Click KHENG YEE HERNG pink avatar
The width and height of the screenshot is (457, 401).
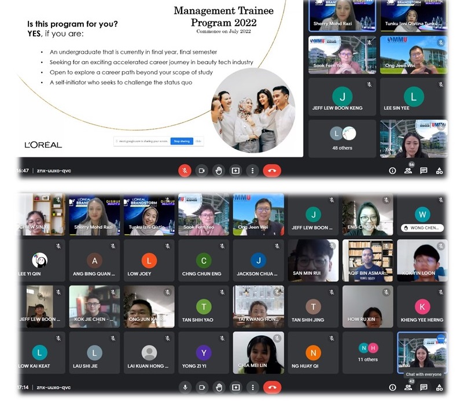point(422,306)
